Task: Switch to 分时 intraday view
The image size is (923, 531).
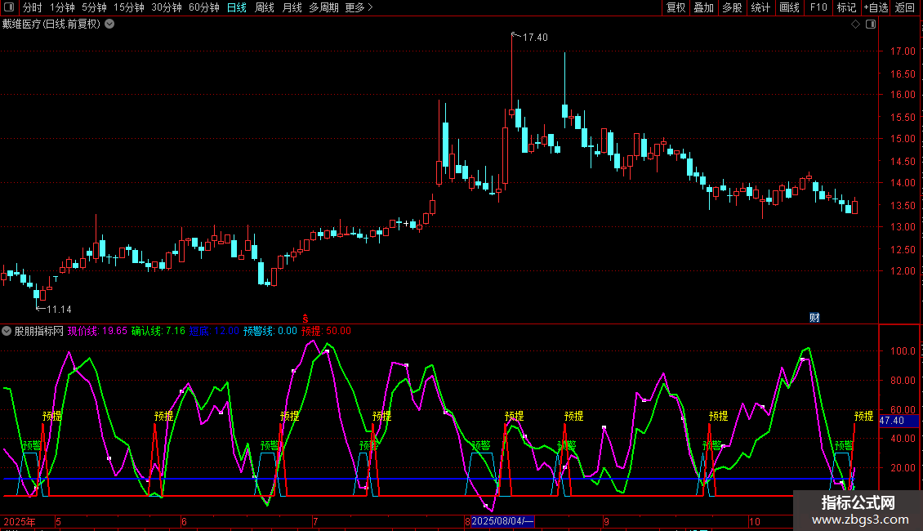Action: tap(33, 7)
